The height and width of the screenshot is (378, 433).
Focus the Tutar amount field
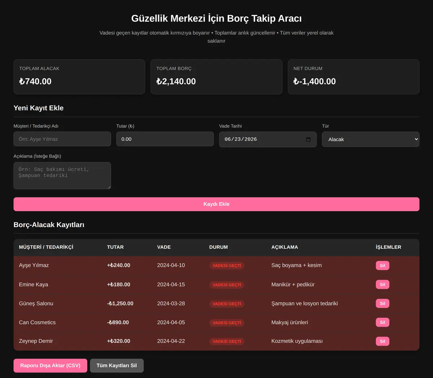(165, 139)
